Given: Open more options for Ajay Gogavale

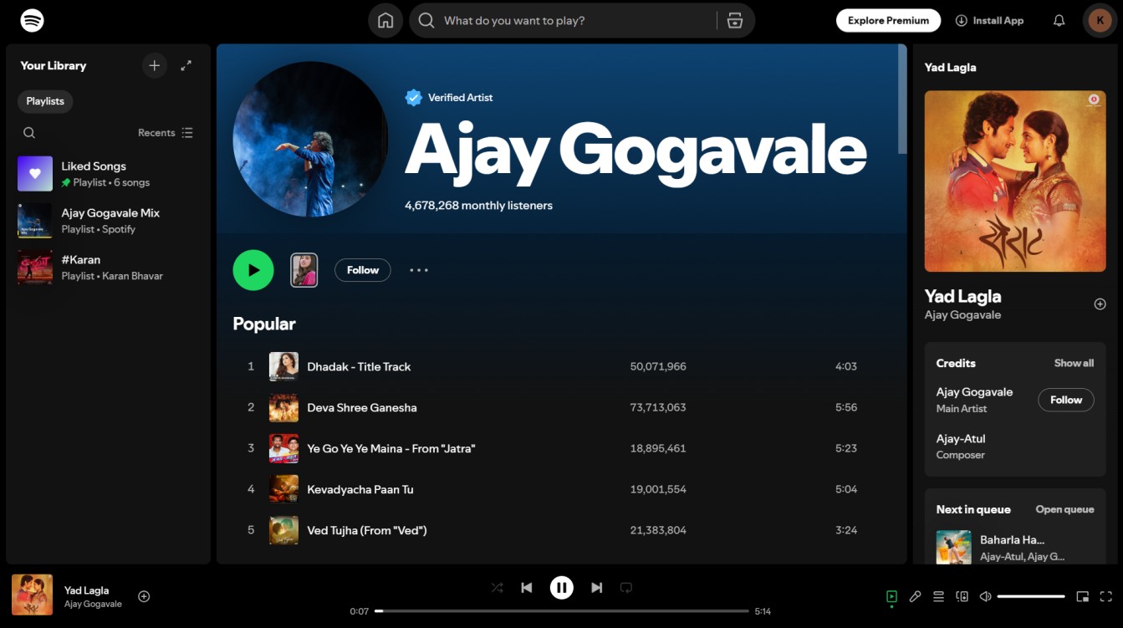Looking at the screenshot, I should tap(419, 270).
